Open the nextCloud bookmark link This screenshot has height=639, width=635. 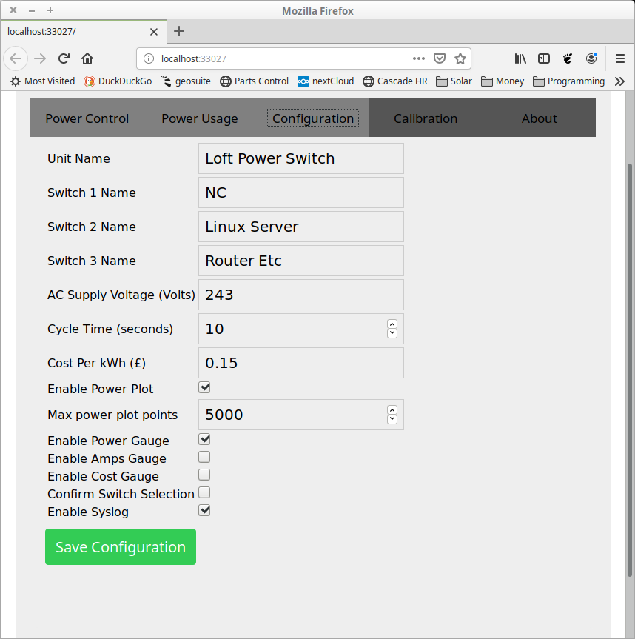[x=326, y=81]
